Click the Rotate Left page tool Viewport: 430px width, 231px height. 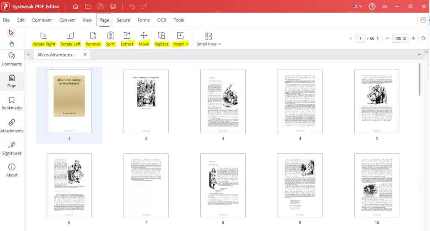(x=71, y=39)
